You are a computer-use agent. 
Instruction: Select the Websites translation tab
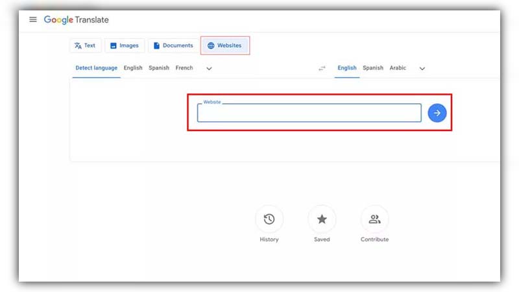point(224,45)
